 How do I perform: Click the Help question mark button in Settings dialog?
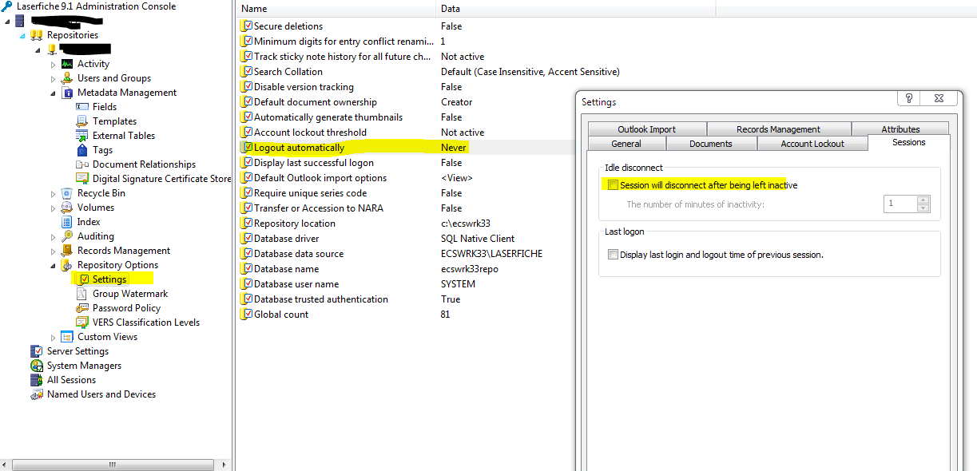[909, 98]
